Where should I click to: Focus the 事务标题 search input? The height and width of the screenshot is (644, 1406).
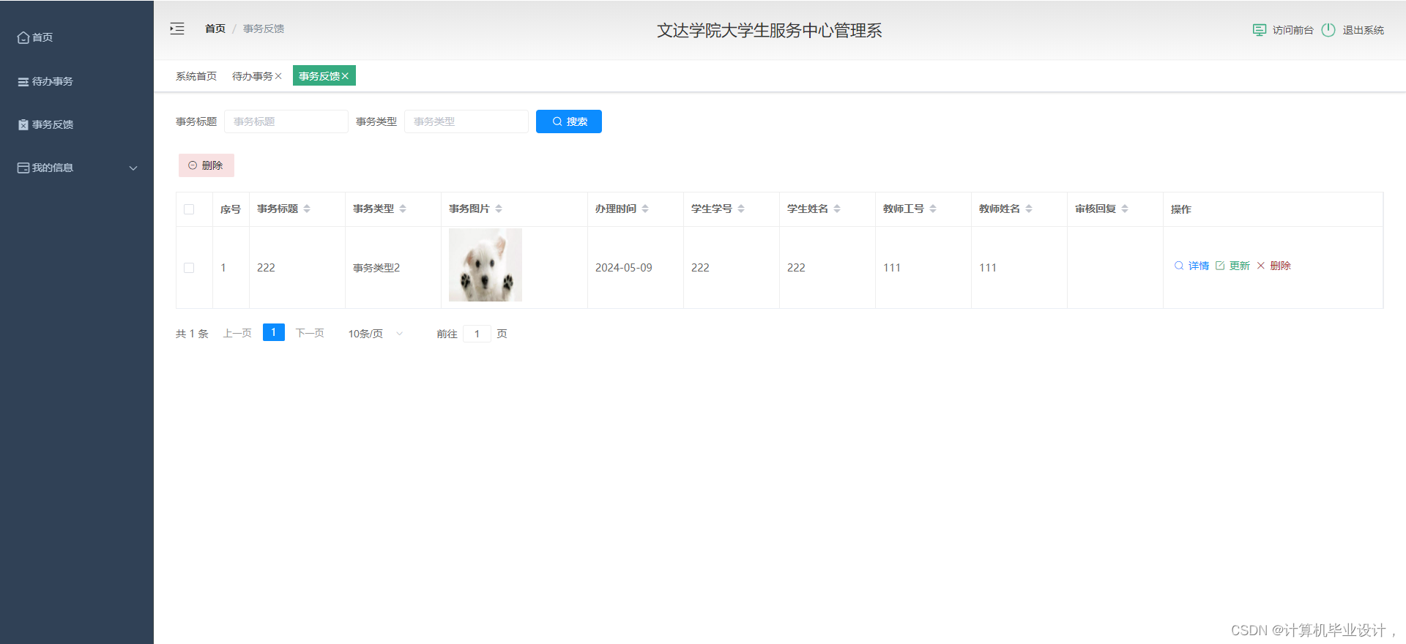point(286,121)
